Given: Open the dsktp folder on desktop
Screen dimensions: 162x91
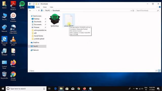Looking at the screenshot, I should point(13,52).
